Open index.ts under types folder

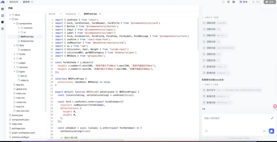pos(23,80)
